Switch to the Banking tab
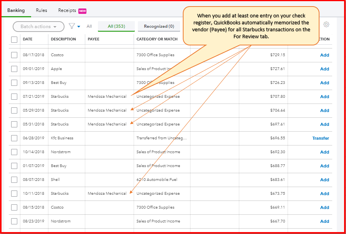 click(16, 10)
